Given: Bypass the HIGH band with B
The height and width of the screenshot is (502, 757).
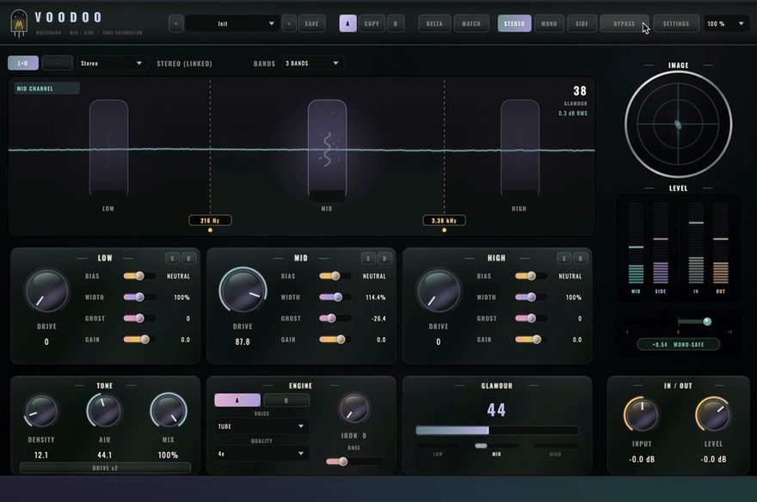Looking at the screenshot, I should coord(581,259).
